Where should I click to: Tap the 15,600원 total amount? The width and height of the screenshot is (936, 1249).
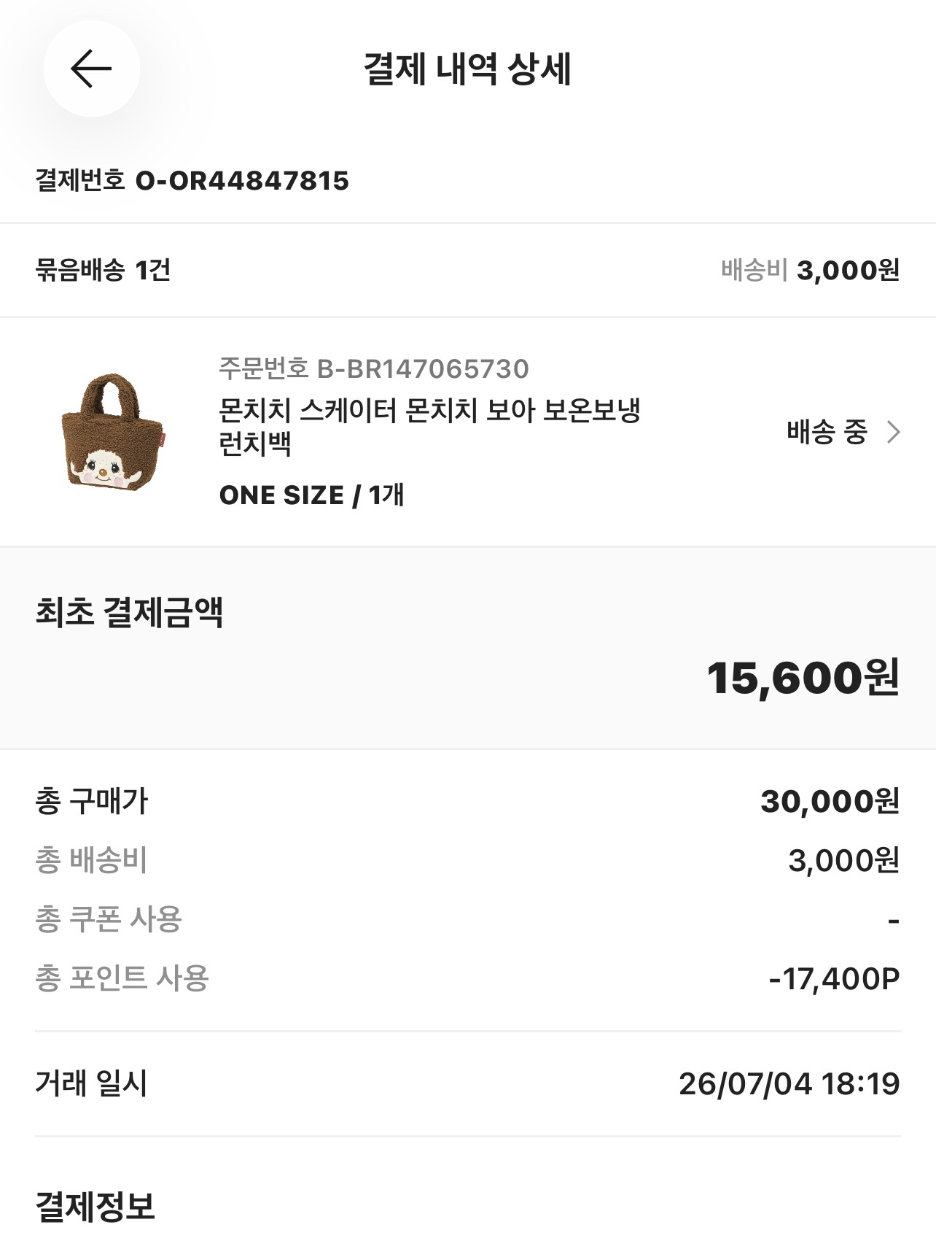click(x=803, y=678)
